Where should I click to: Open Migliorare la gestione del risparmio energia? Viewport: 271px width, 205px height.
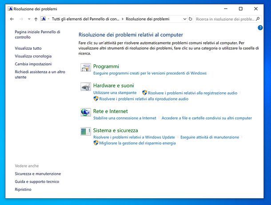click(x=137, y=143)
